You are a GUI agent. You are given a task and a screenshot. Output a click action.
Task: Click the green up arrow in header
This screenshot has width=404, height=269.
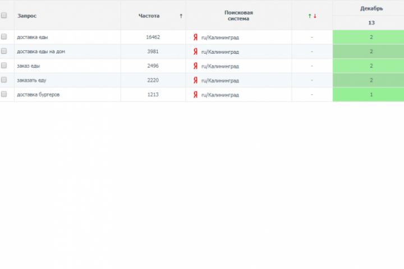(x=310, y=16)
